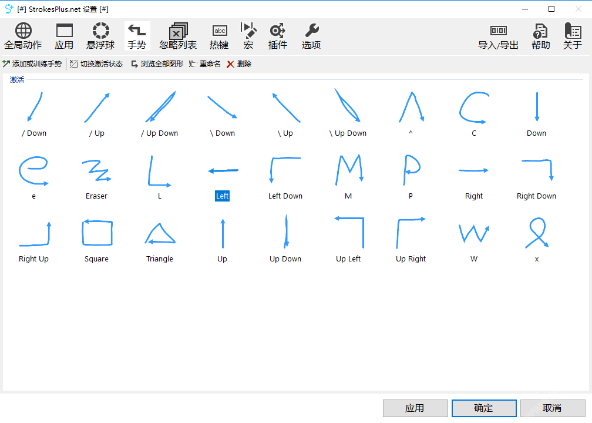The height and width of the screenshot is (423, 592).
Task: Click 切换激活状态 to toggle active state
Action: pos(97,64)
